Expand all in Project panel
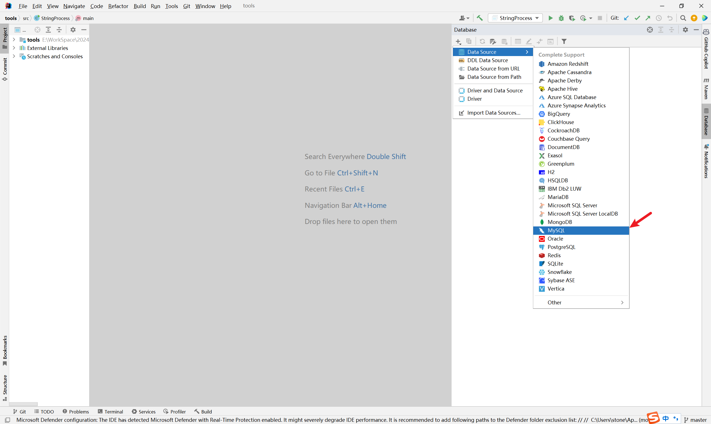This screenshot has height=424, width=711. (48, 30)
